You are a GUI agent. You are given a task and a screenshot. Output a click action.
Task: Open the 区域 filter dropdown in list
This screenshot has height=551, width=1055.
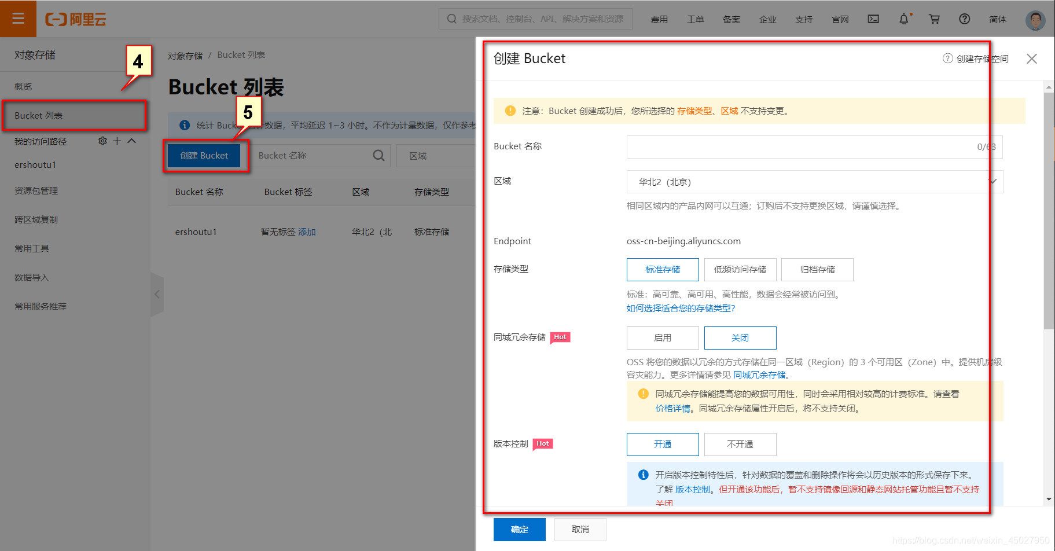[x=436, y=156]
